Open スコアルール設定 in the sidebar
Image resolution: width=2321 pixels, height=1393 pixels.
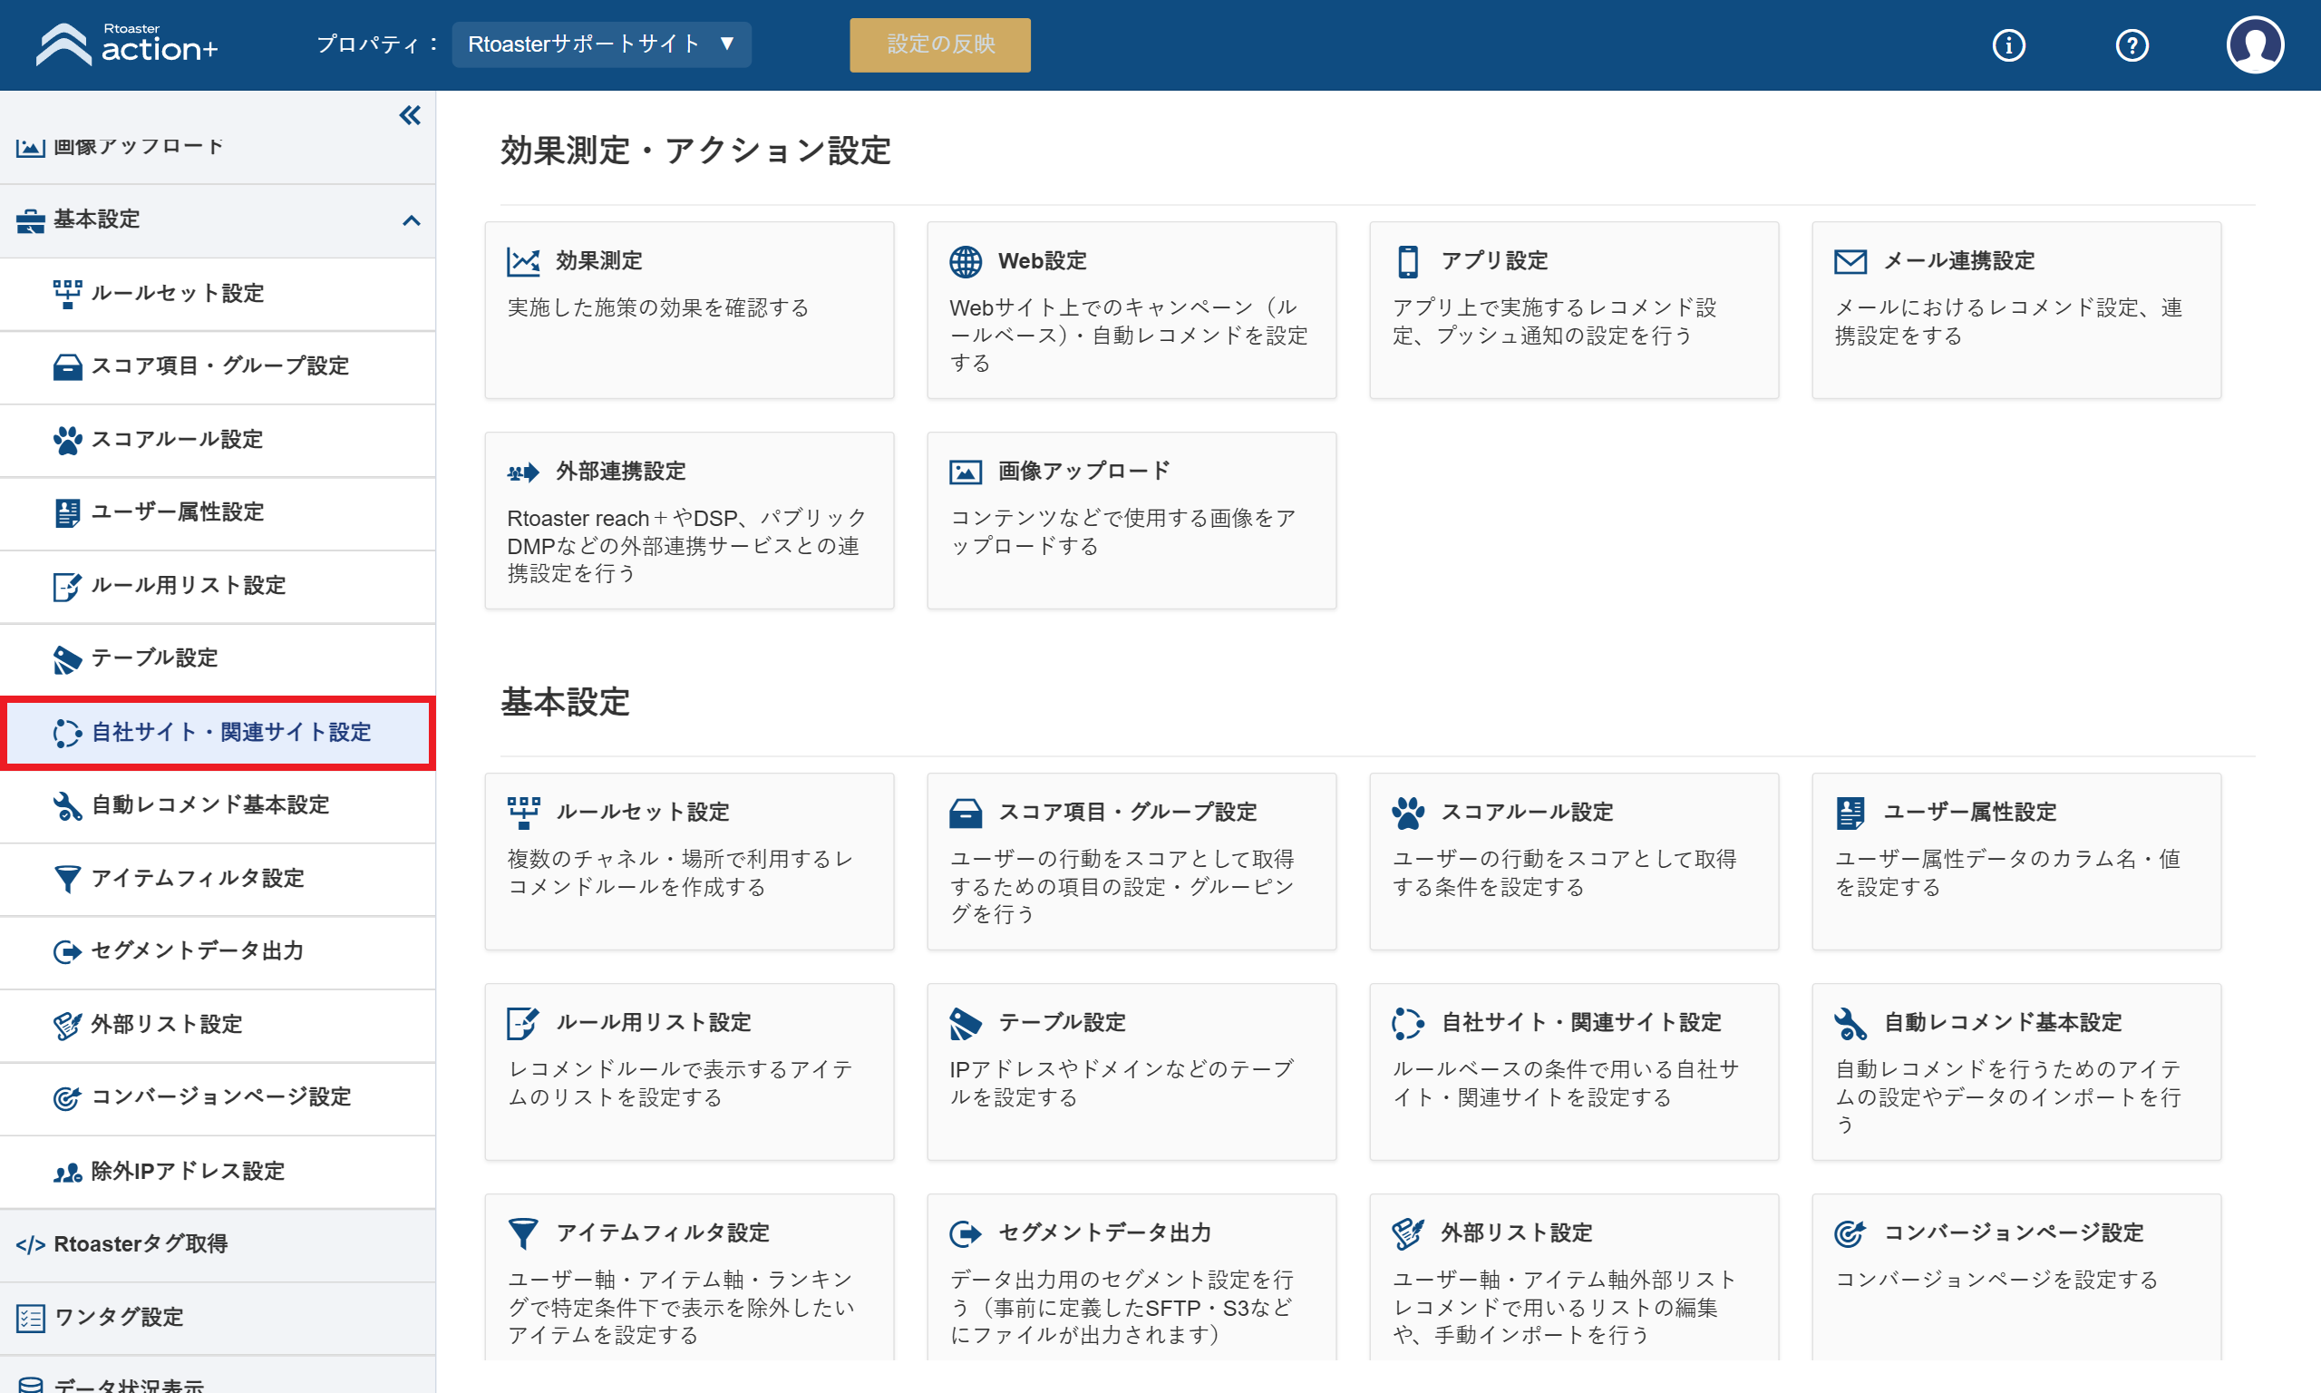click(x=218, y=440)
